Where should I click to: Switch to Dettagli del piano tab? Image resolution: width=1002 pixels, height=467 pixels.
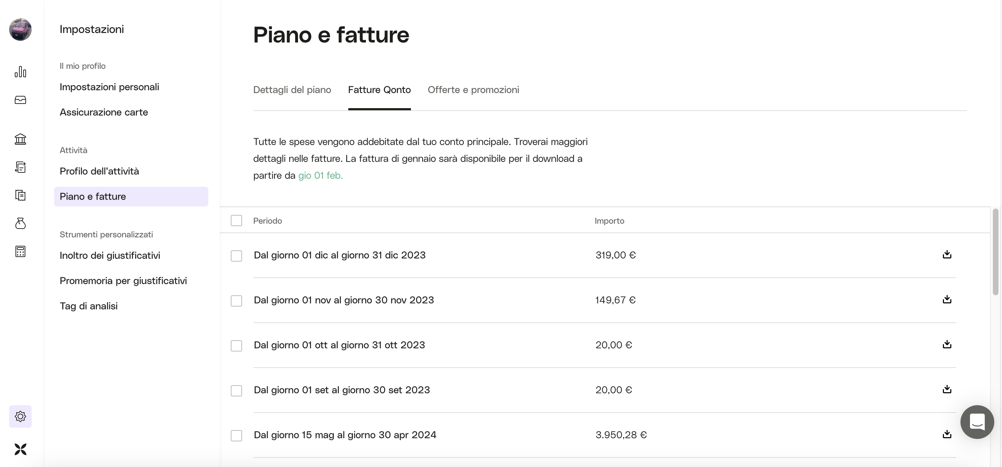tap(292, 90)
